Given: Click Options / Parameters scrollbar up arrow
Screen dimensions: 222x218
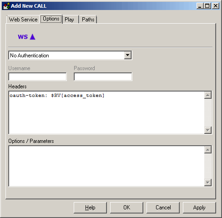Looking at the screenshot, I should [x=208, y=150].
